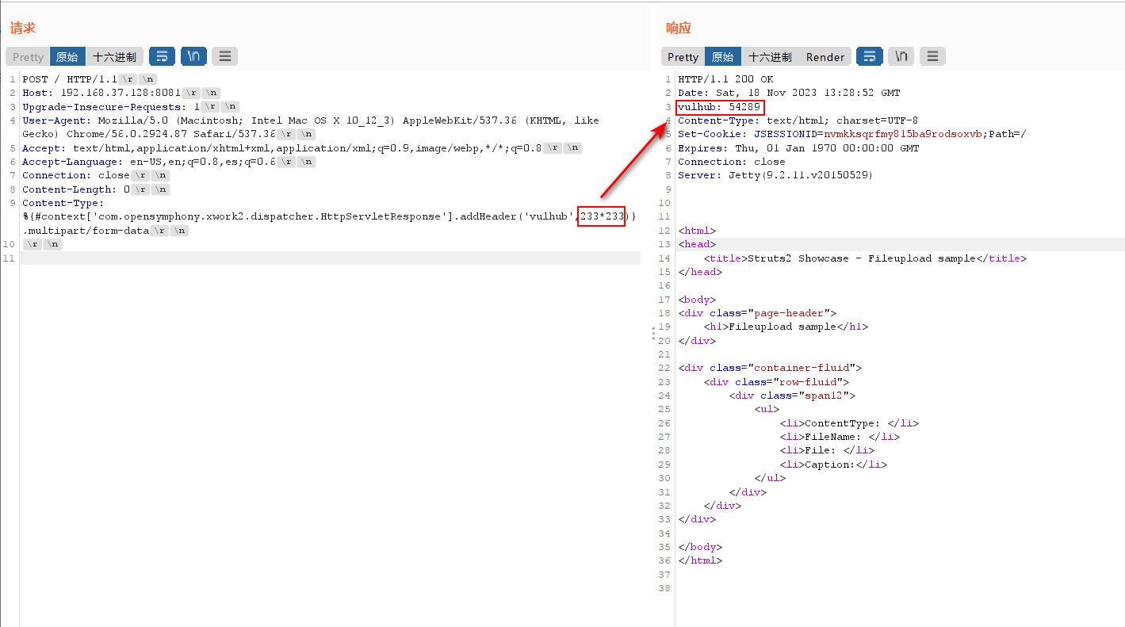Toggle word wrap icon in response panel
Screen dimensions: 1125x627
[869, 56]
